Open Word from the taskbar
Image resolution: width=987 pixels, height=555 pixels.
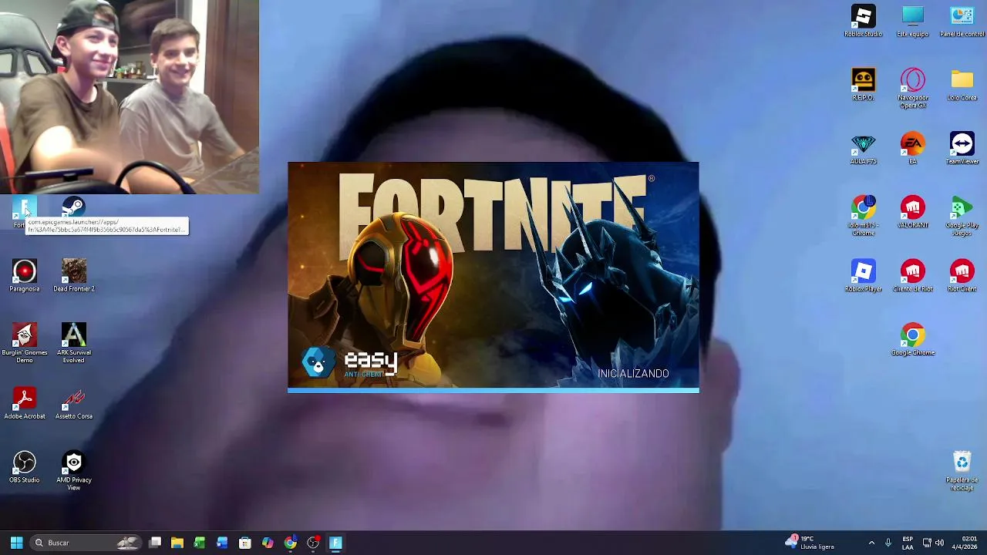point(222,543)
